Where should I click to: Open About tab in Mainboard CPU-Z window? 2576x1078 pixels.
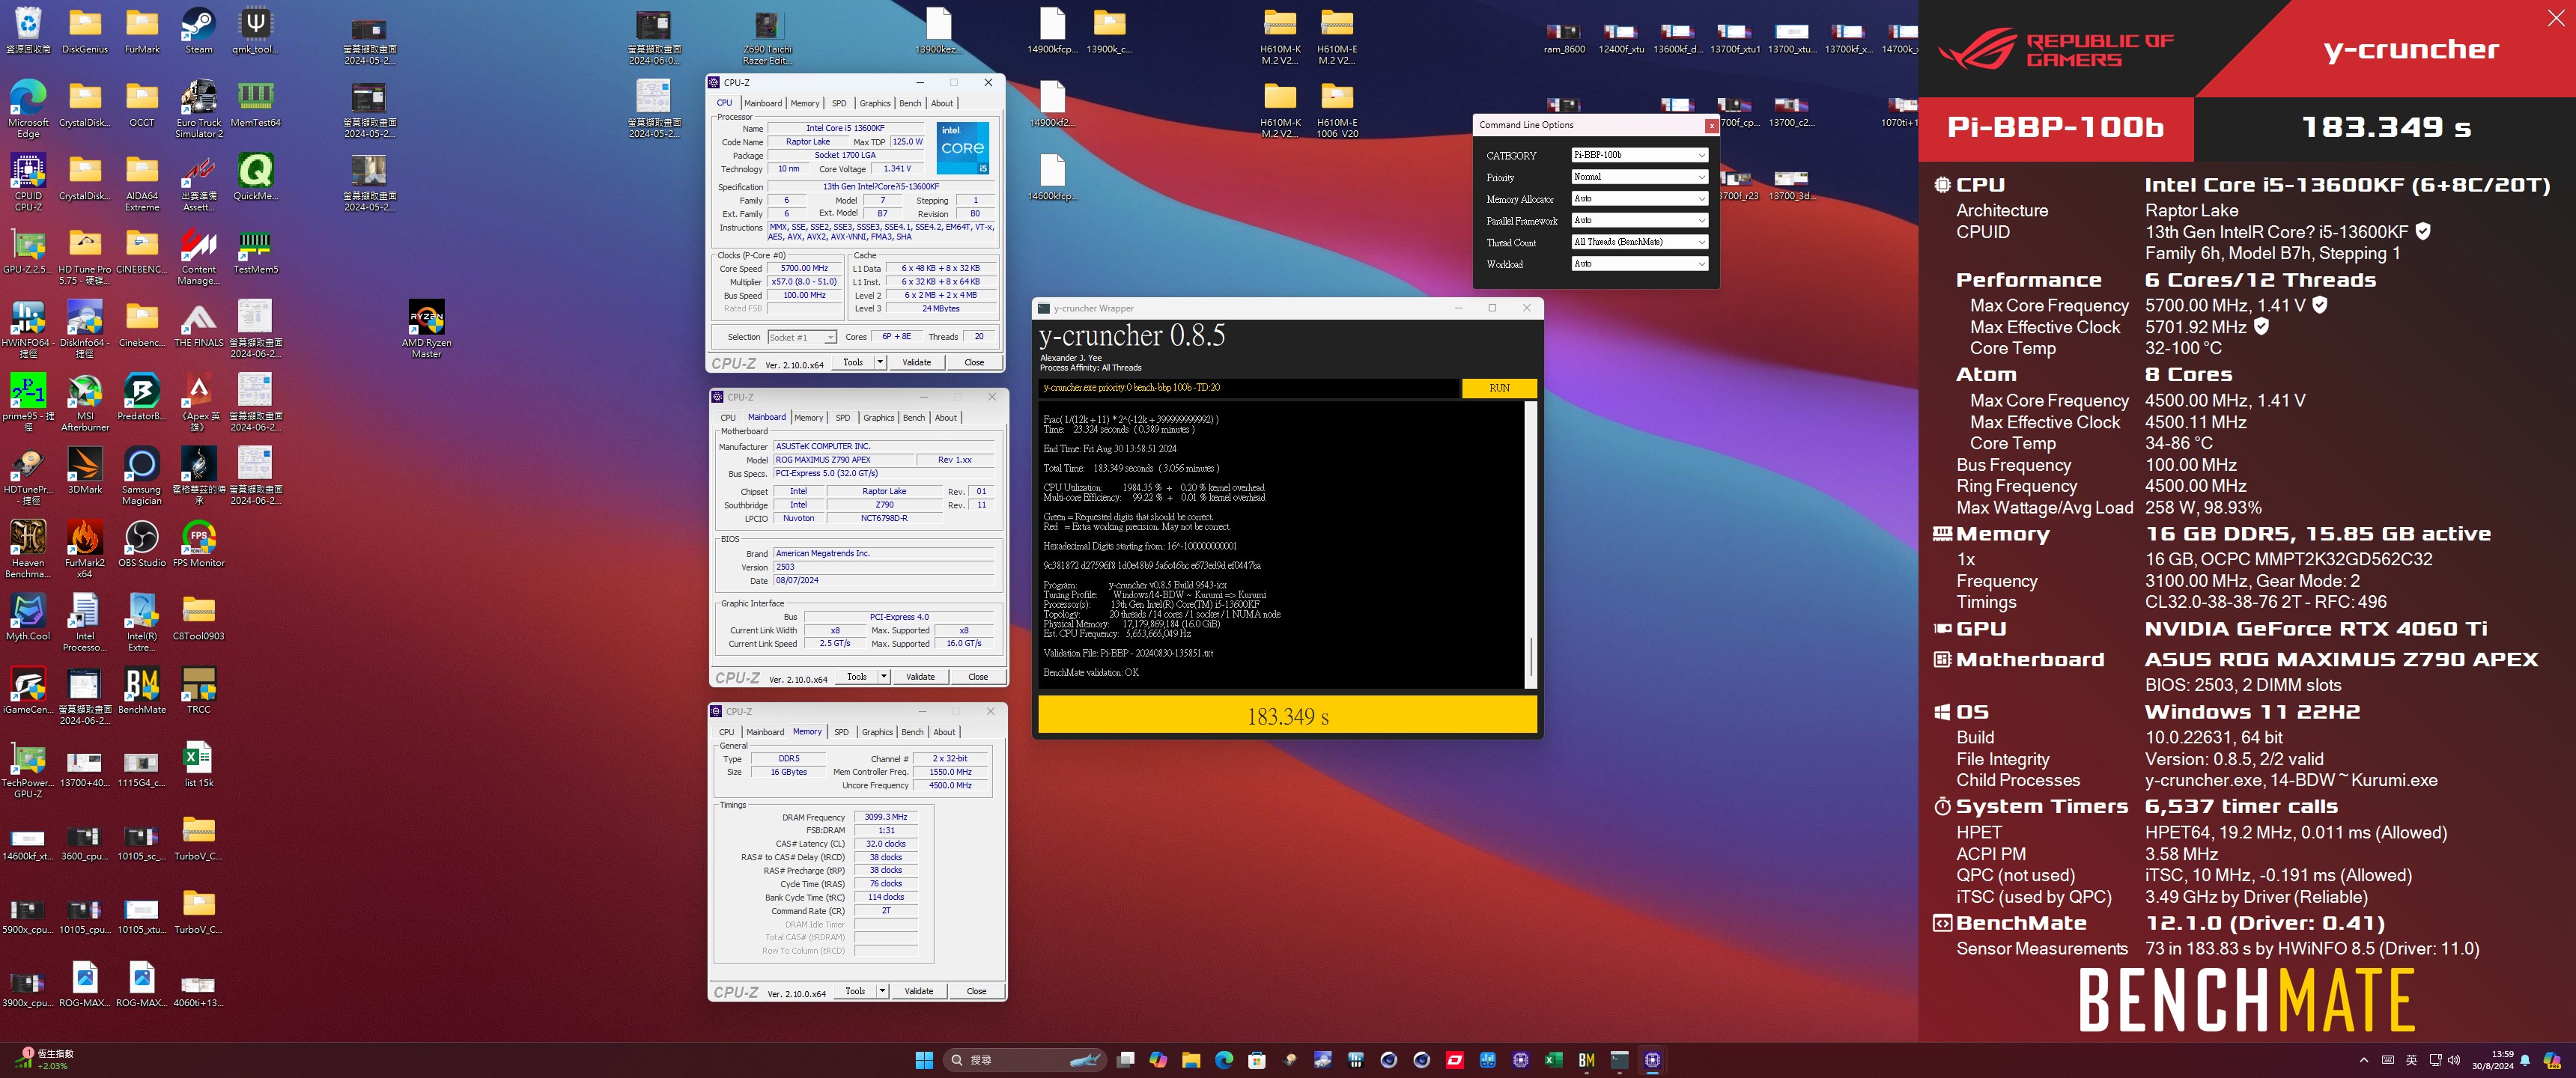tap(946, 418)
